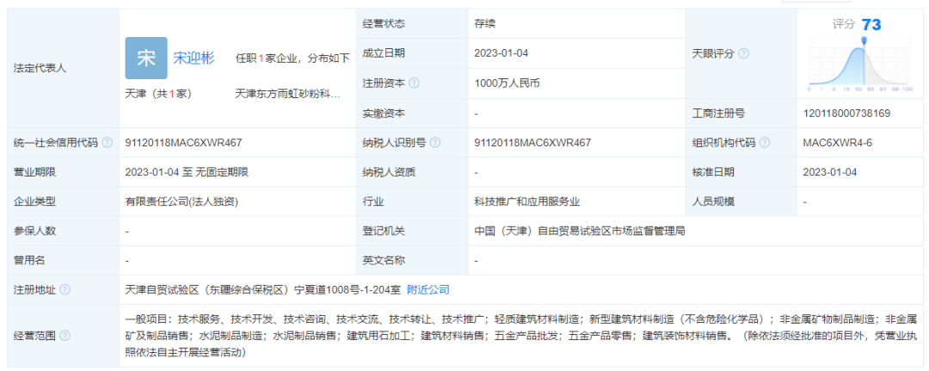The height and width of the screenshot is (371, 929).
Task: Click organization code MAC6XWR4-6
Action: (x=837, y=142)
